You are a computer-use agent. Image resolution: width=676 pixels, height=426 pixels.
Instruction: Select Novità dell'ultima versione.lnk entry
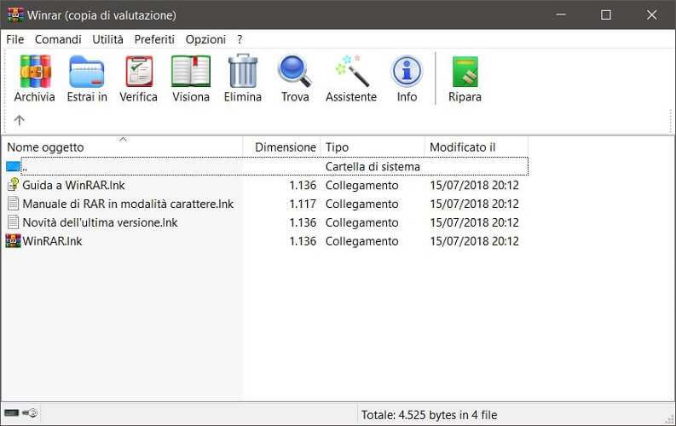[x=100, y=222]
